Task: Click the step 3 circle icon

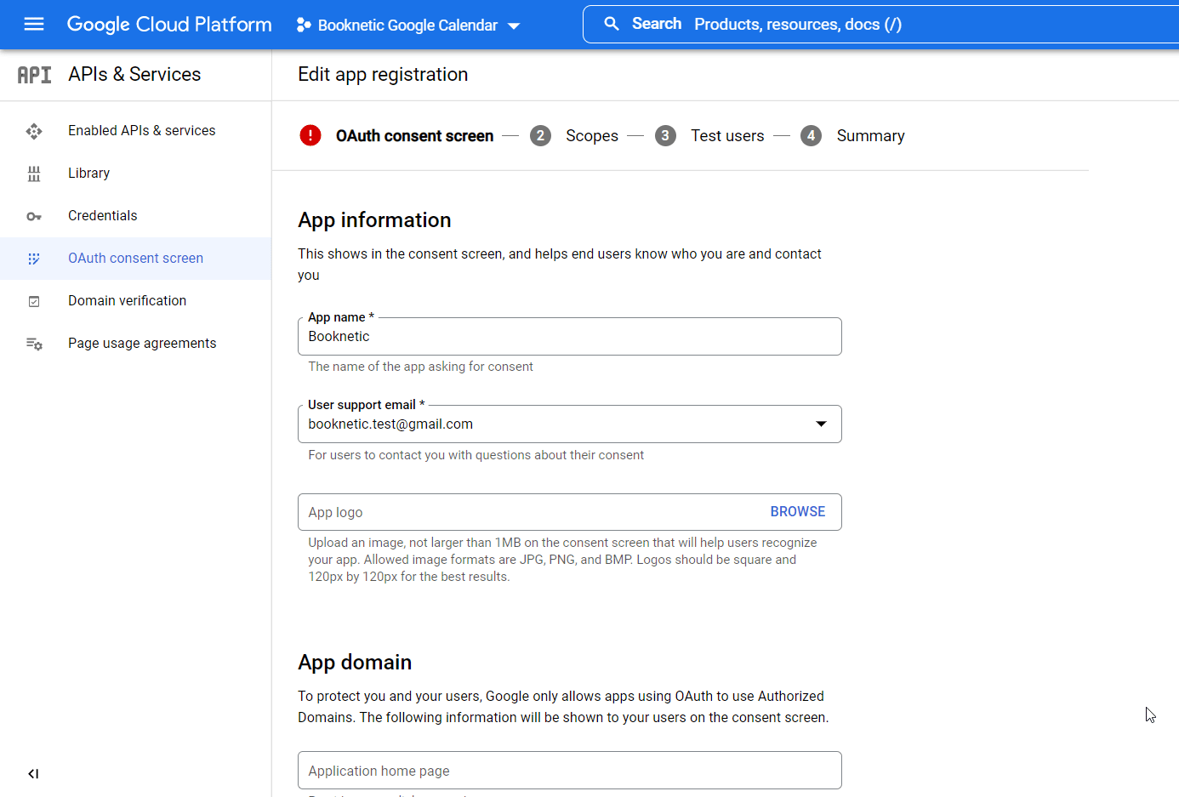Action: [665, 136]
